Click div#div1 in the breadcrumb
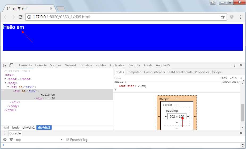The width and height of the screenshot is (246, 149). [28, 128]
